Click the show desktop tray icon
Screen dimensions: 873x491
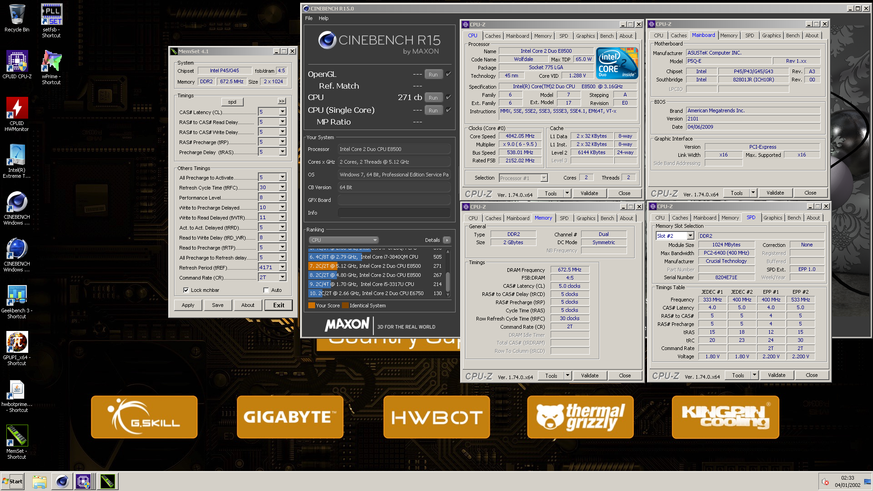click(x=868, y=481)
